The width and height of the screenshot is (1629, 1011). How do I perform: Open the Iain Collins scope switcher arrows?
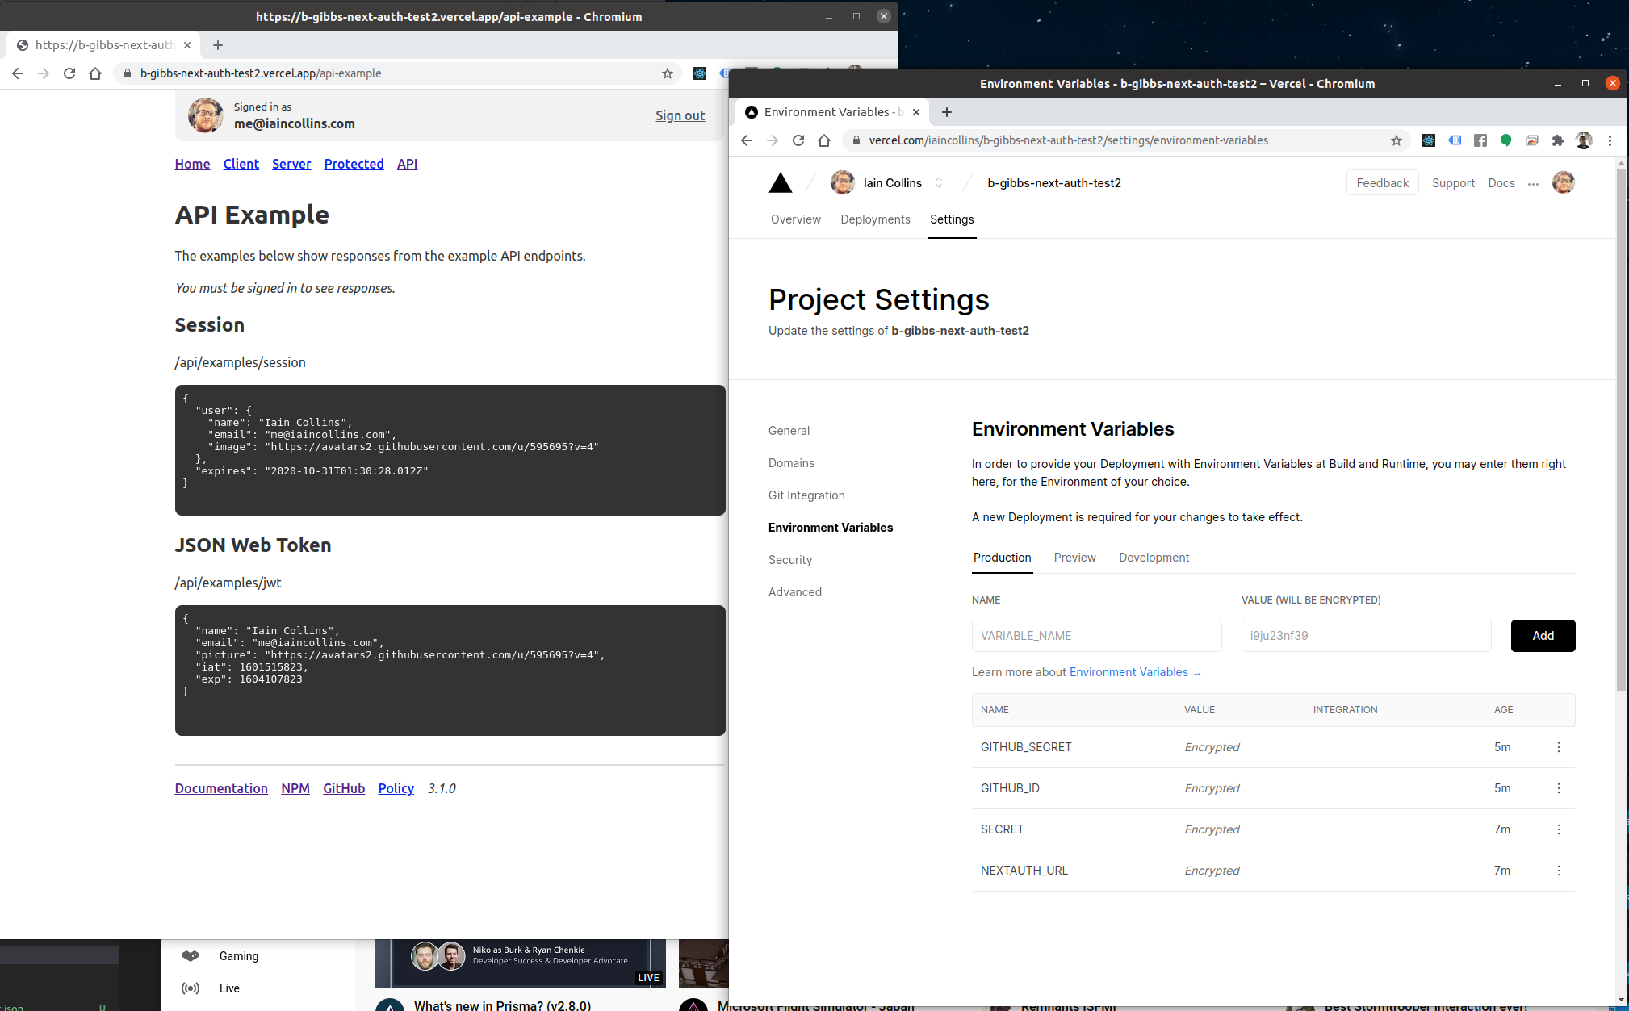[x=939, y=183]
